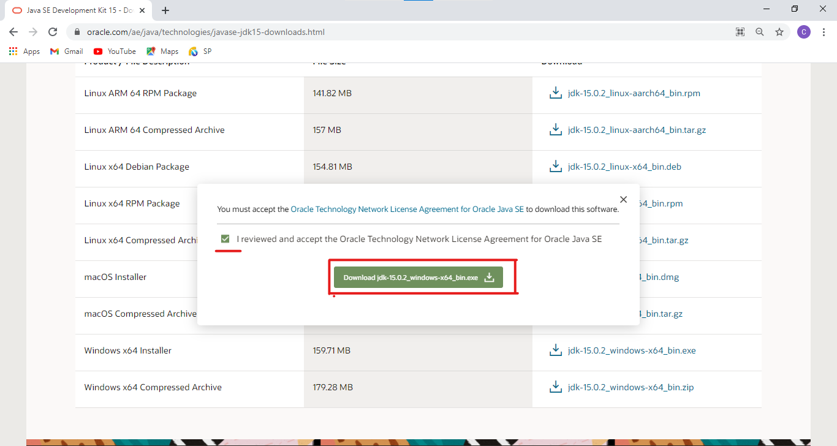Close the license agreement dialog

[x=623, y=200]
